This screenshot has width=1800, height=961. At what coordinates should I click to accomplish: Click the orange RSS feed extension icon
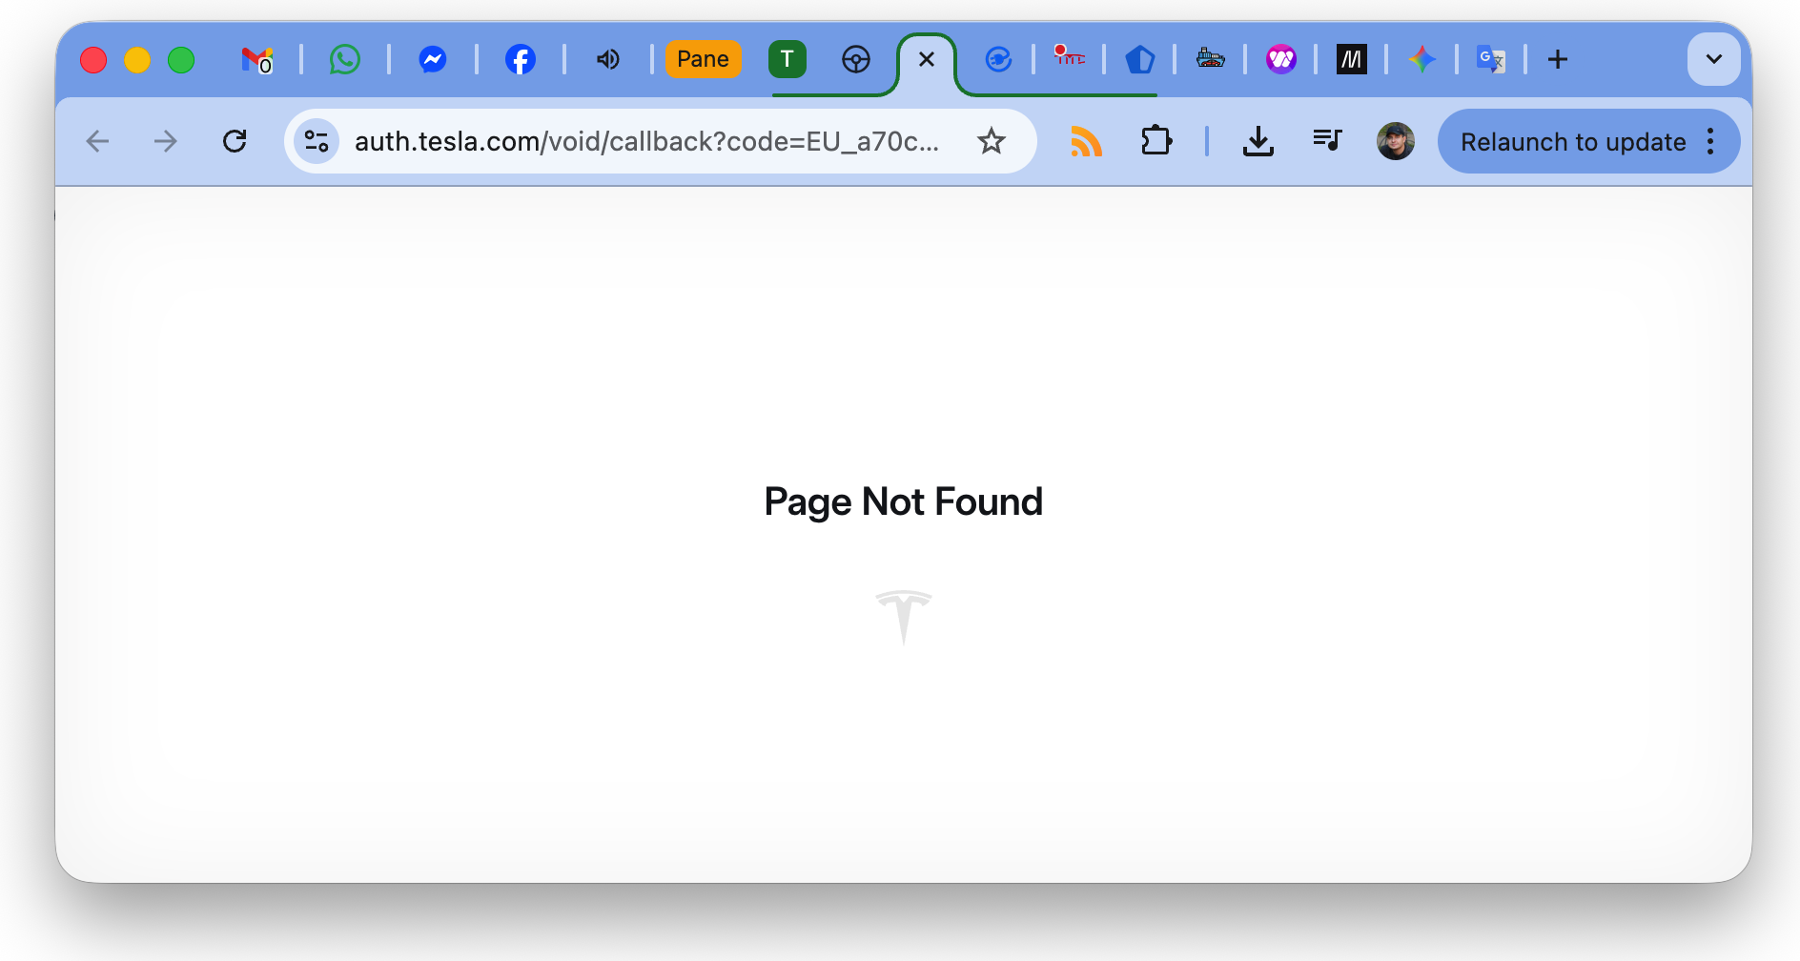click(x=1086, y=142)
